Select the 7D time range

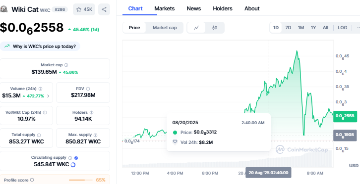point(288,28)
